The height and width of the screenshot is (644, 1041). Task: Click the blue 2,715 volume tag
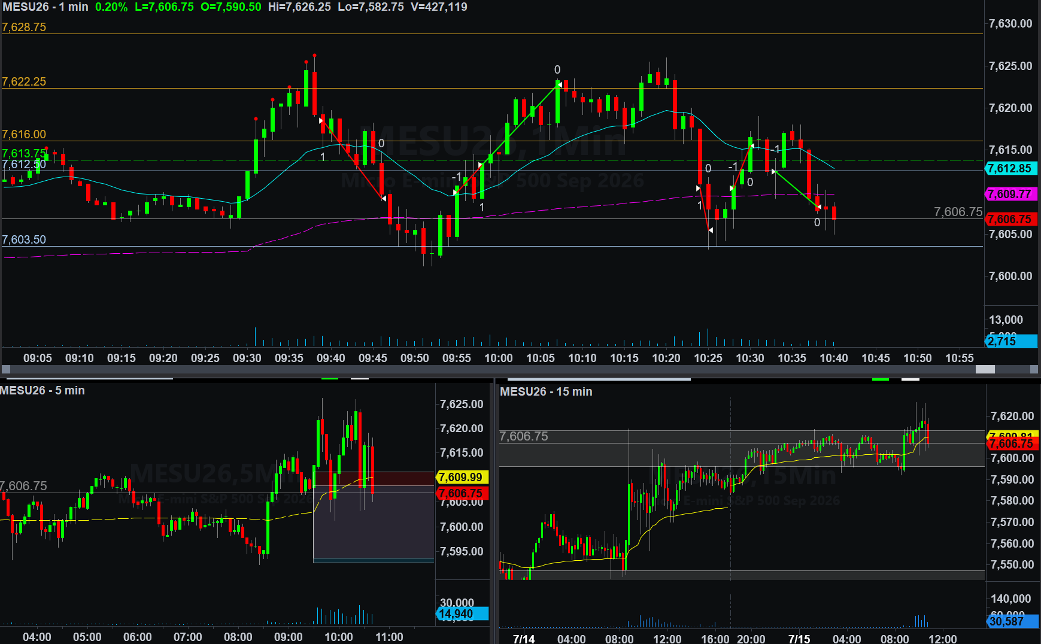(1011, 341)
